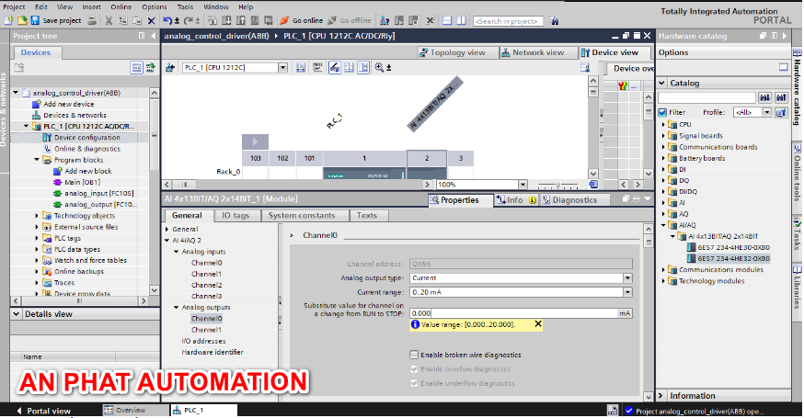The height and width of the screenshot is (418, 804).
Task: Expand the Signal boards catalog folder
Action: (663, 135)
